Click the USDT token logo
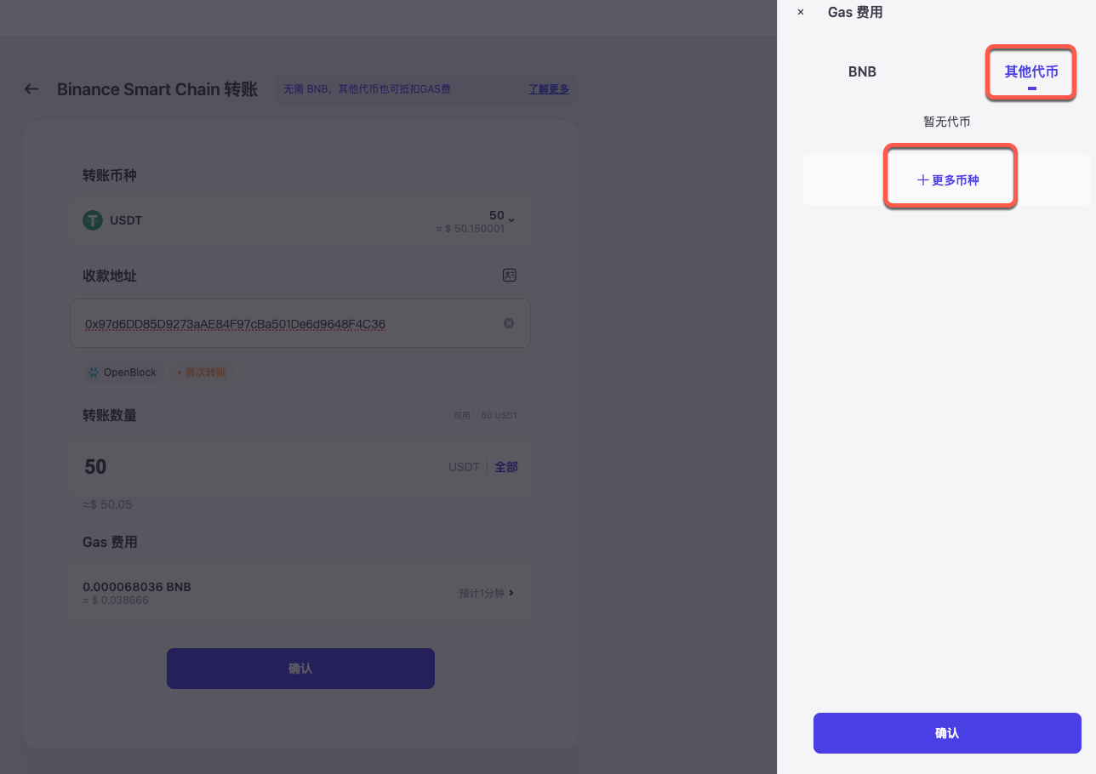This screenshot has height=774, width=1096. (93, 220)
